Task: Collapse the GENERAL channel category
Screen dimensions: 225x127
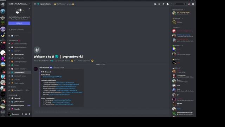Action: (12, 95)
